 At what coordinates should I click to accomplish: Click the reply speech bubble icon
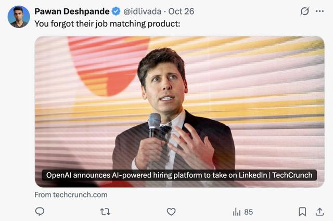(x=40, y=211)
